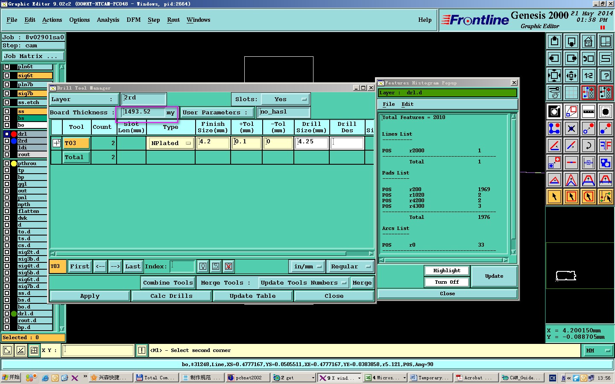Click the crosshair grid icon beside X Y

34,350
